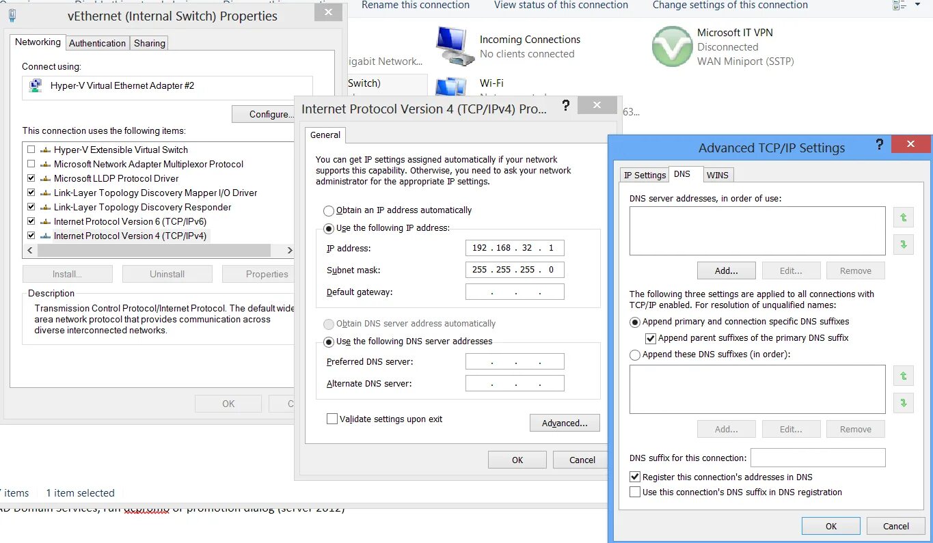Uncheck Link-Layer Topology Discovery Mapper I/O Driver
Screen dimensions: 933x543
[x=31, y=193]
